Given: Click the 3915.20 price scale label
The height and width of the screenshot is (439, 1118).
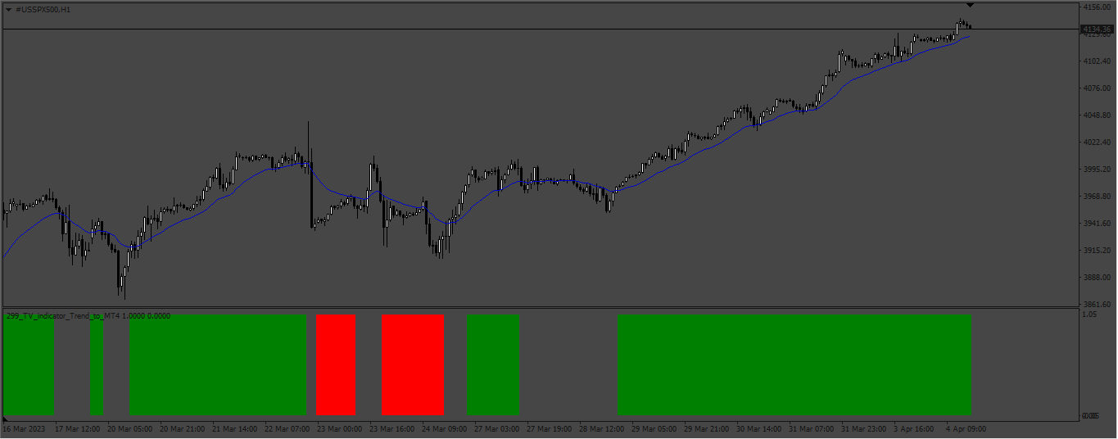Looking at the screenshot, I should point(1096,251).
